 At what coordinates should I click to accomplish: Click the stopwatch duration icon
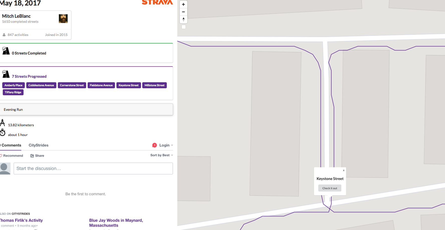tap(3, 132)
